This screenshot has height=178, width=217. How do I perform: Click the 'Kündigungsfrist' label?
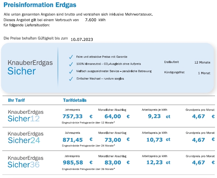[174, 72]
